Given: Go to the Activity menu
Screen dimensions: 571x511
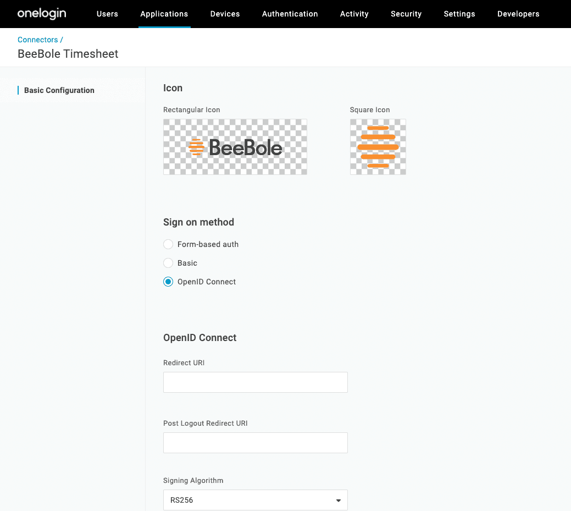Looking at the screenshot, I should tap(354, 14).
